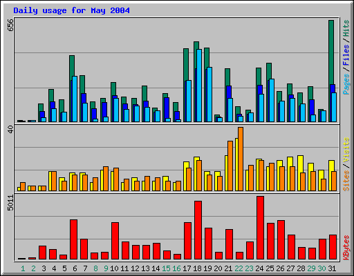Click the day 7 label on the x-axis
Image resolution: width=354 pixels, height=276 pixels.
[x=85, y=268]
